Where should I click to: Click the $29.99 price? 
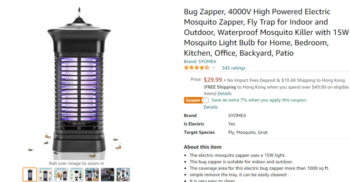click(213, 80)
